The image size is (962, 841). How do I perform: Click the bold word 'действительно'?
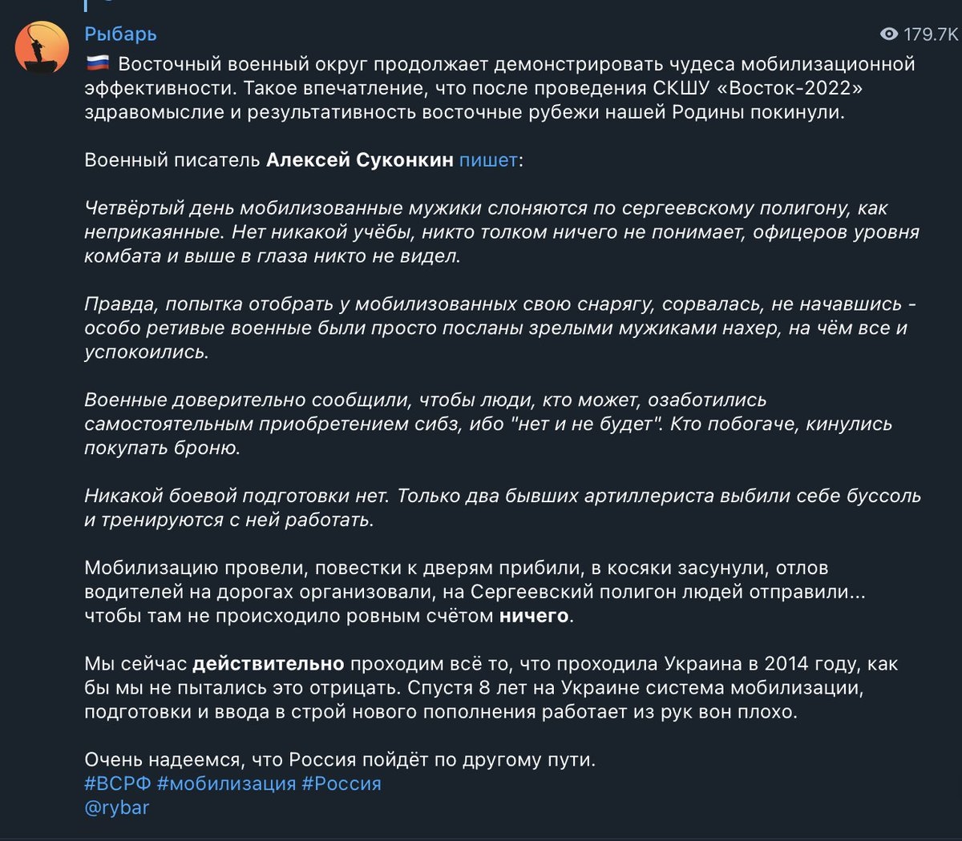269,664
